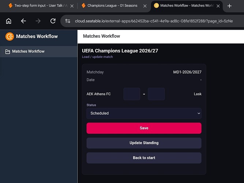Click the AEK Athens FC team name
The image size is (244, 183).
[98, 94]
